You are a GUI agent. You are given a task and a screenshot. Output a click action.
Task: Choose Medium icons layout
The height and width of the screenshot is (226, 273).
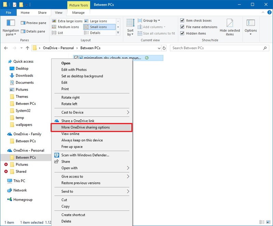(66, 27)
